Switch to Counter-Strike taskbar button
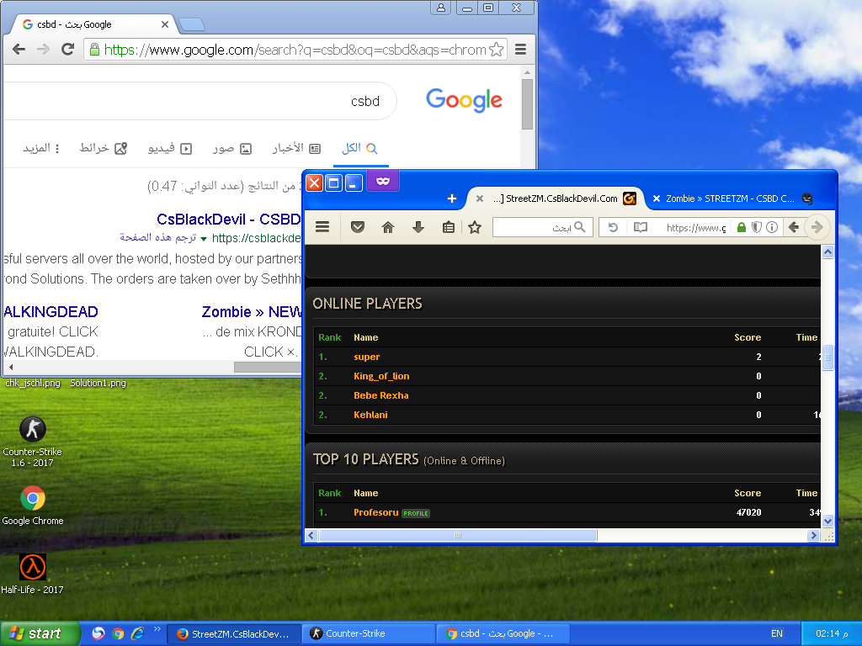This screenshot has height=646, width=862. (369, 634)
